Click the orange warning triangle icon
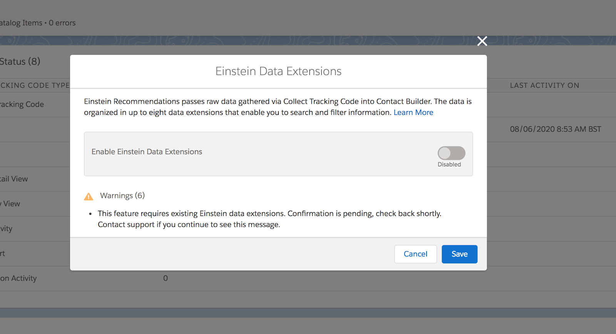Image resolution: width=616 pixels, height=334 pixels. [x=89, y=197]
